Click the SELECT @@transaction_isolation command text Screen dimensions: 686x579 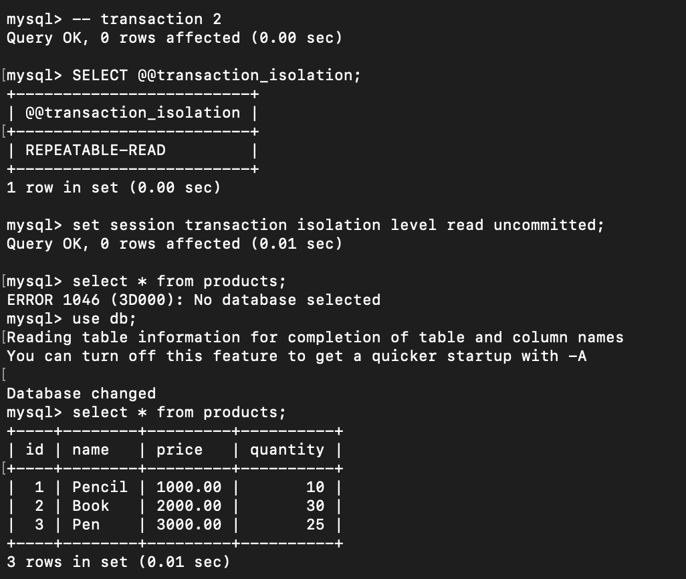point(217,76)
